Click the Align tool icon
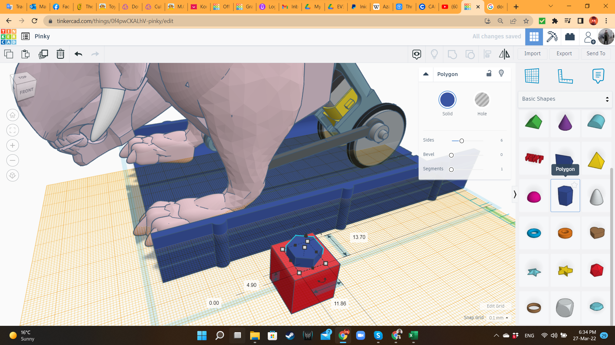 coord(487,54)
